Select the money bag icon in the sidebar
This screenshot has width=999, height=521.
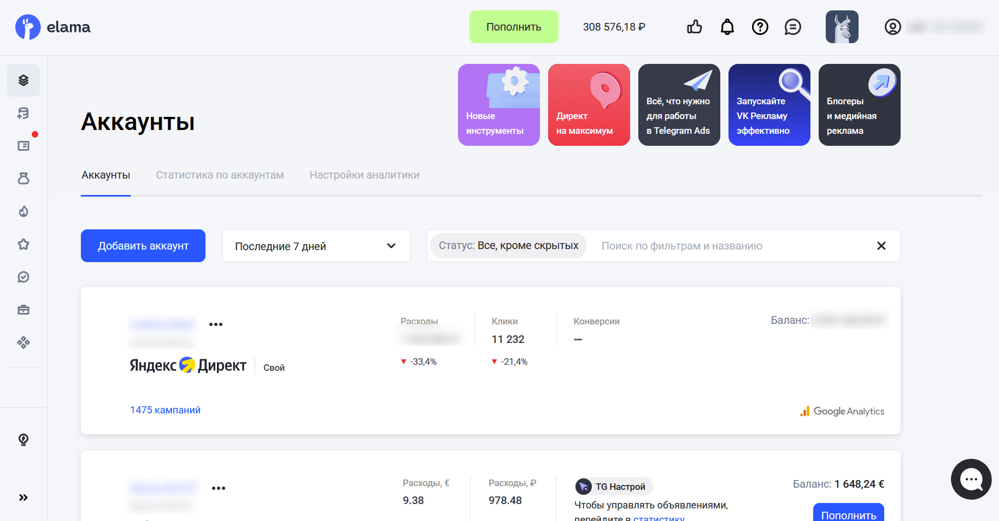tap(23, 178)
